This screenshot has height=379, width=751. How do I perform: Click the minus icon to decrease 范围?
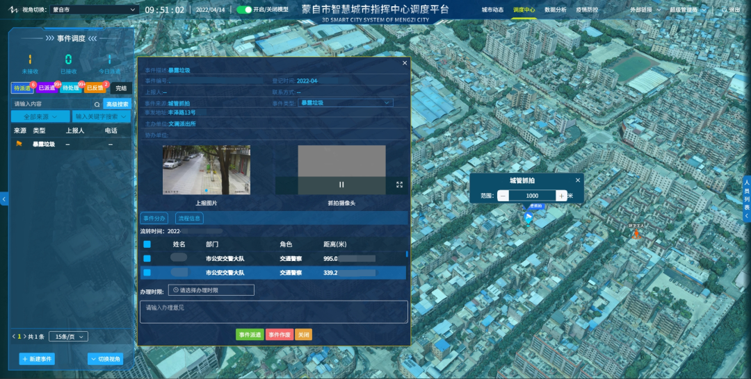[503, 196]
